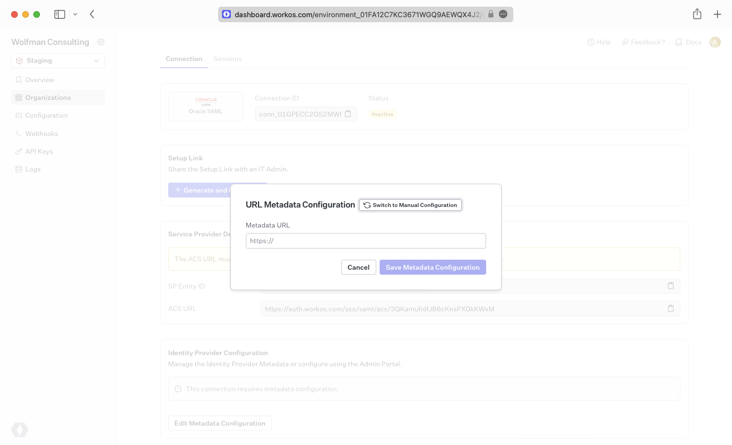Screen dimensions: 732x445
Task: Cancel the URL Metadata Configuration dialog
Action: click(358, 267)
